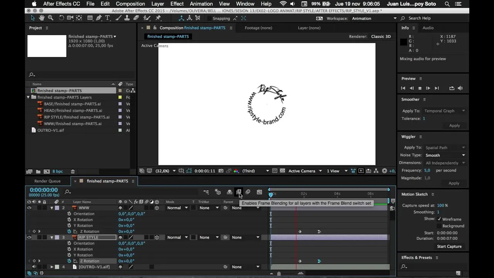Image resolution: width=494 pixels, height=278 pixels.
Task: Click the Local Axis Mode icon
Action: [181, 18]
